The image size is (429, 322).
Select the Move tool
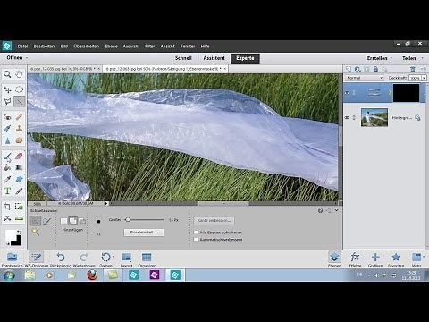(7, 89)
